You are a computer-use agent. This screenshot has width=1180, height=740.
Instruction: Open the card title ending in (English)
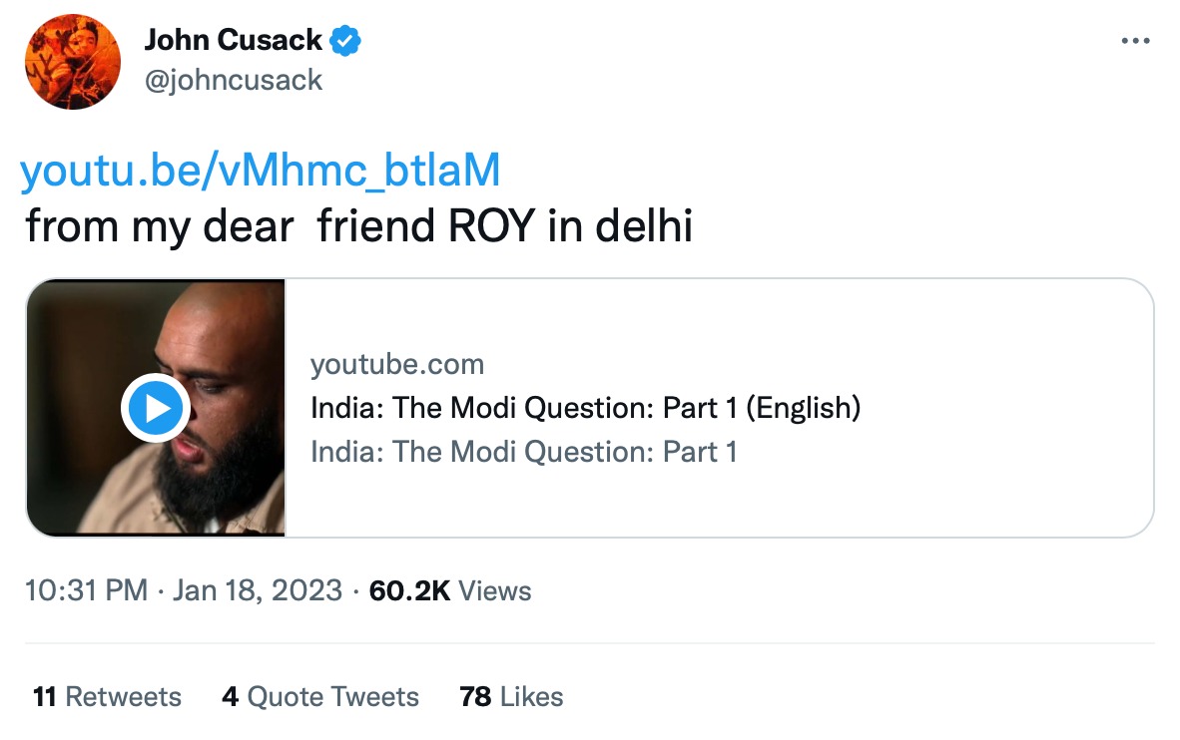click(x=585, y=408)
